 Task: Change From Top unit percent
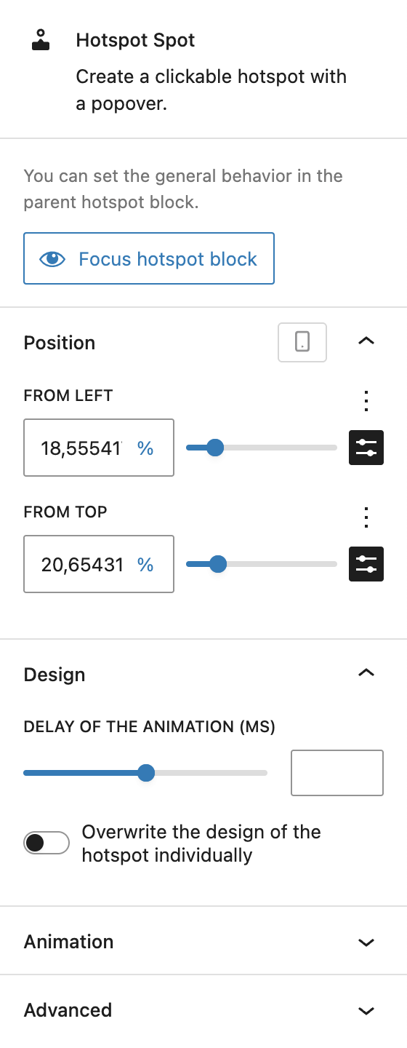point(145,565)
